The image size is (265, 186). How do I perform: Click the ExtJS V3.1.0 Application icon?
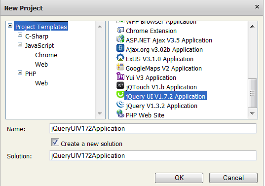[120, 57]
